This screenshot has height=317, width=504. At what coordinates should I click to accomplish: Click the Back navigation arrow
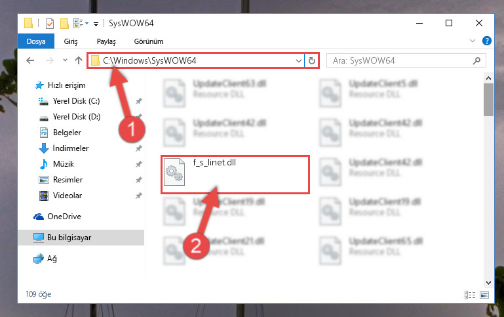tap(30, 60)
